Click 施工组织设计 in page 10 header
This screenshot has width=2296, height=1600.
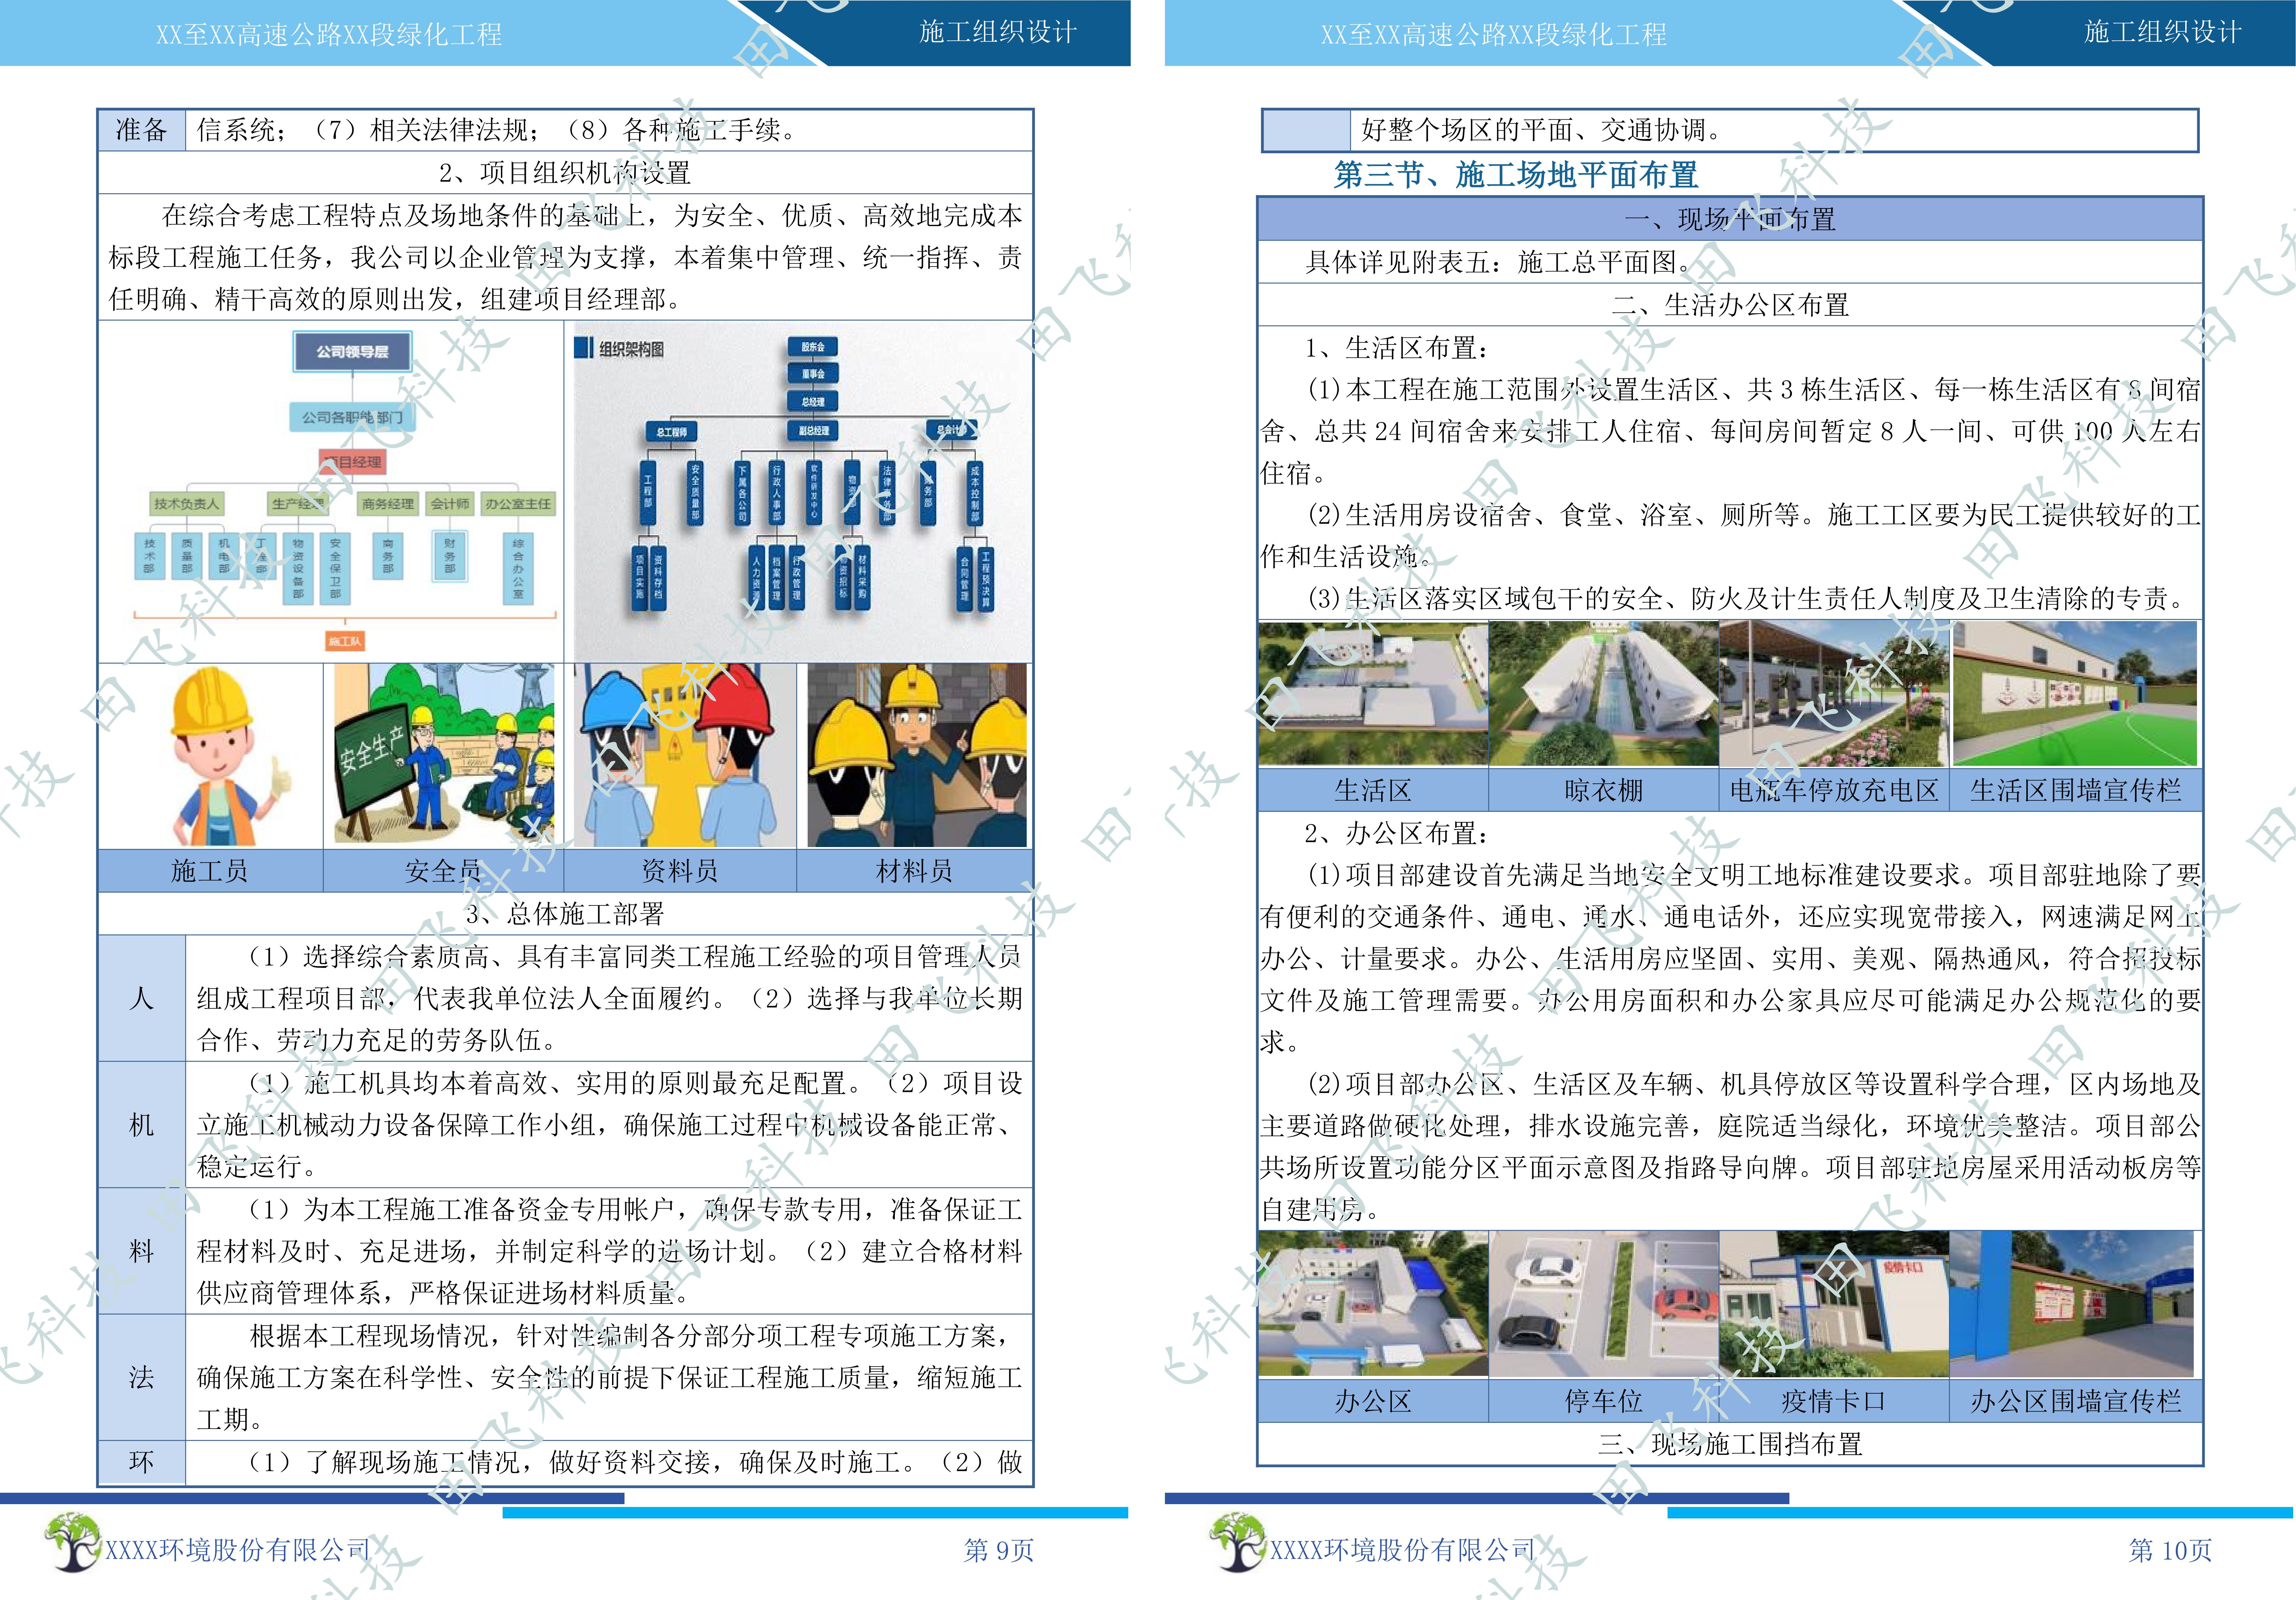pyautogui.click(x=2163, y=32)
